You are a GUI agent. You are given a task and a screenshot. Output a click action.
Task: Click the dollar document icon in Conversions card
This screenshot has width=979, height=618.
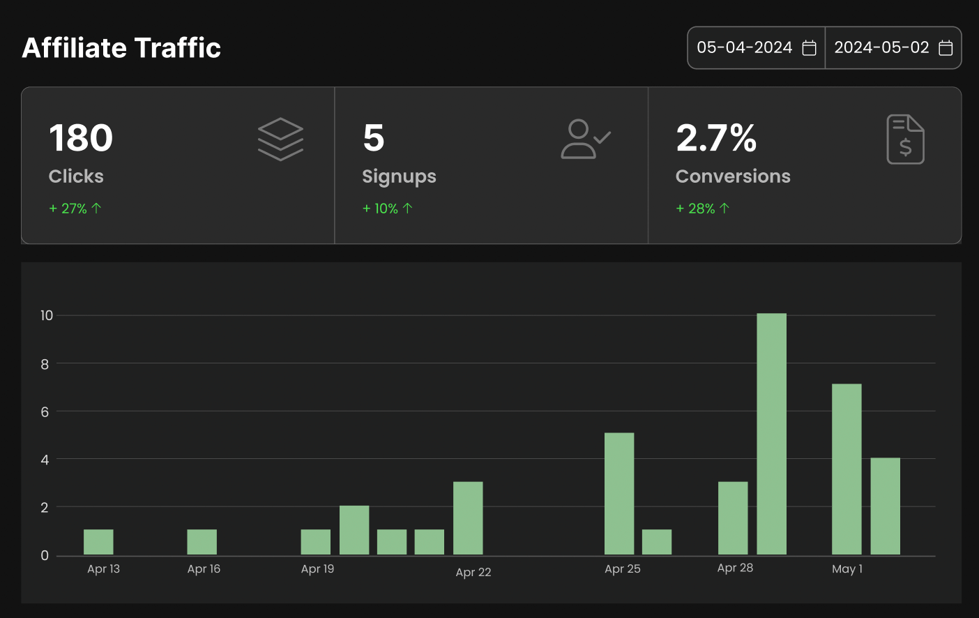905,140
